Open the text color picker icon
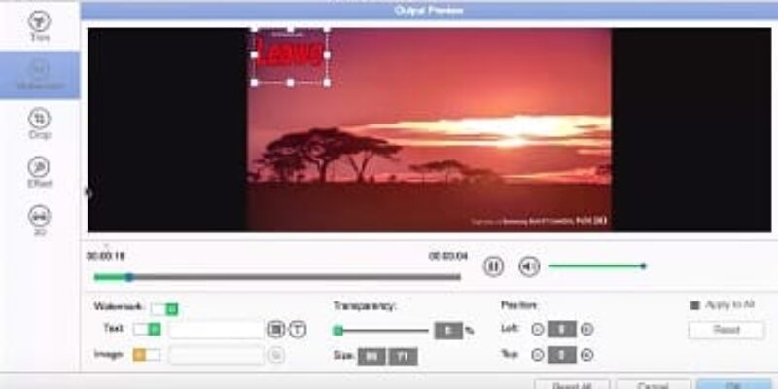The width and height of the screenshot is (778, 389). point(276,330)
